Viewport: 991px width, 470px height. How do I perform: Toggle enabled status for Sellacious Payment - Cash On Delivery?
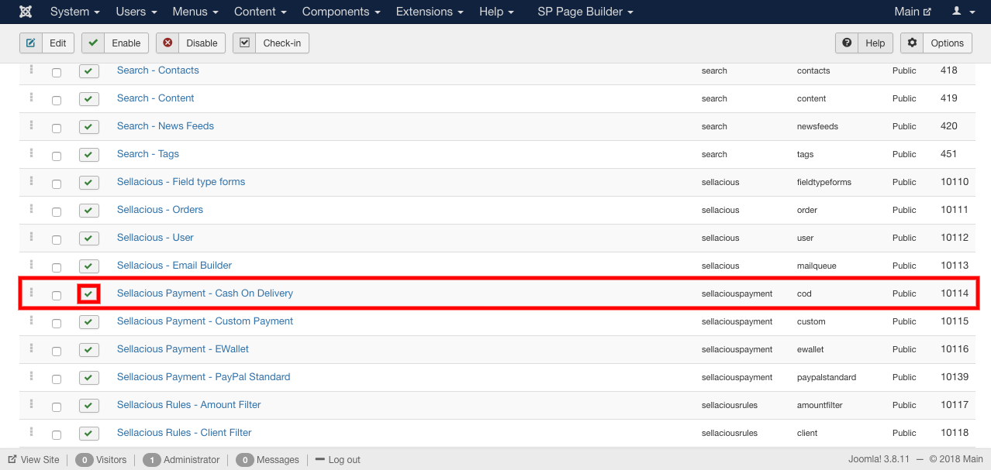(x=88, y=293)
